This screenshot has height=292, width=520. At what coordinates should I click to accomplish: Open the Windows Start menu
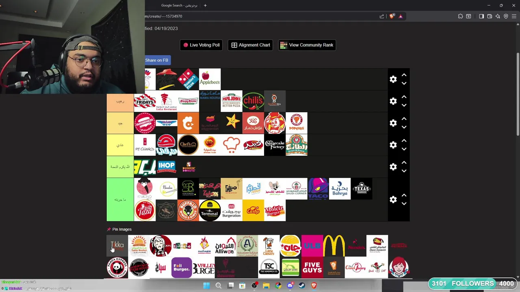[x=206, y=286]
